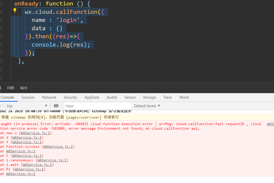Image resolution: width=274 pixels, height=183 pixels.
Task: Switch to the Sources tab
Action: (28, 97)
